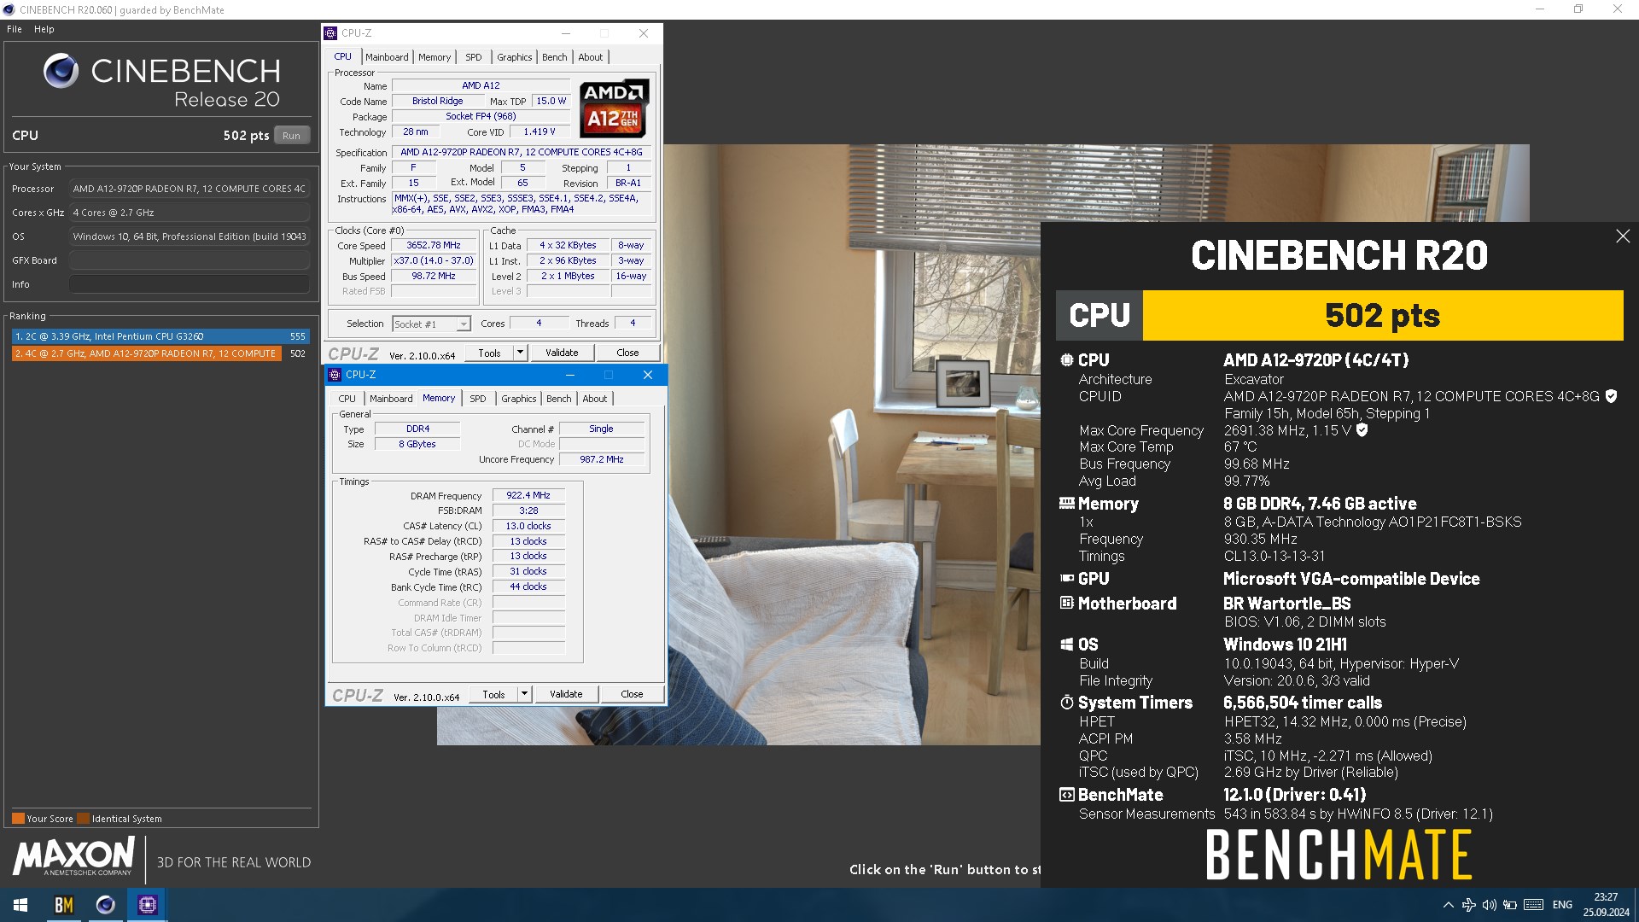Open the Cinebench File menu
Viewport: 1639px width, 922px height.
(15, 29)
